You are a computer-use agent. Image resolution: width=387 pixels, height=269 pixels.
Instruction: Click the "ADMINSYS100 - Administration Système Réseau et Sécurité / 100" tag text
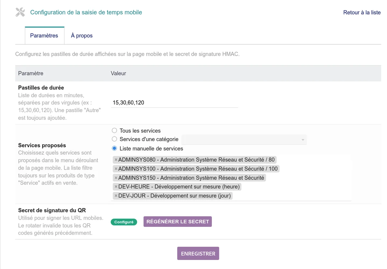(198, 169)
